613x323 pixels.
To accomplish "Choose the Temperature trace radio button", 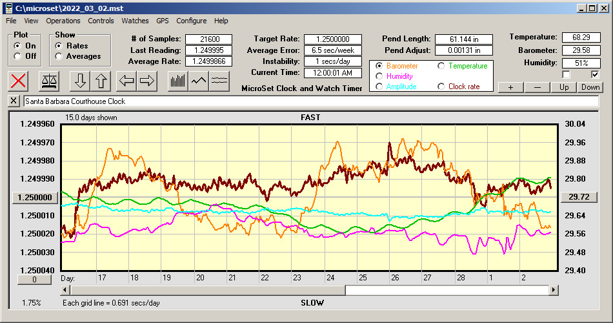I will 442,66.
